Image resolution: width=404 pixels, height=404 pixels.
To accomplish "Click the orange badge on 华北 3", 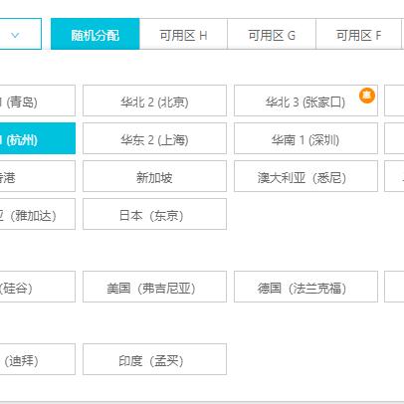I will pos(367,96).
